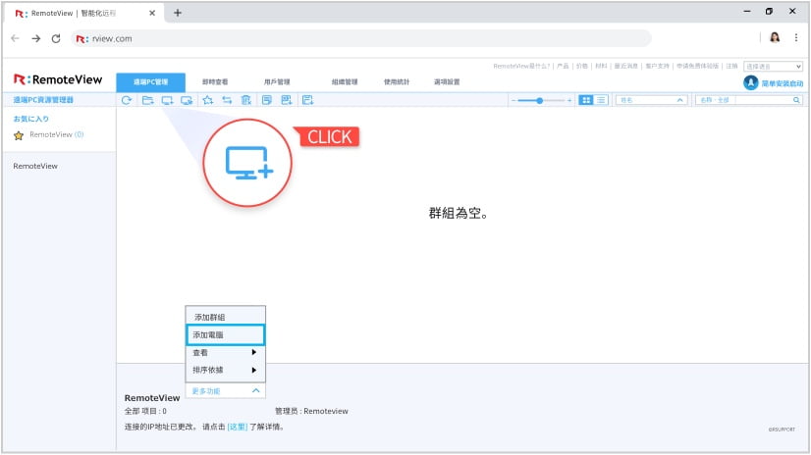Image resolution: width=811 pixels, height=455 pixels.
Task: Click the yellow star next to RemoteView (0)
Action: pos(19,136)
